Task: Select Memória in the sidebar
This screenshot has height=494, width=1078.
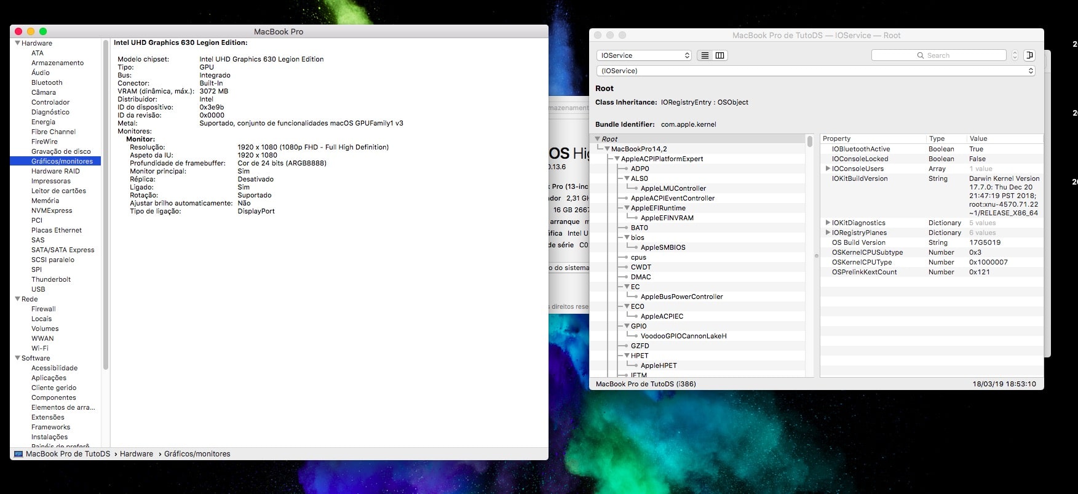Action: point(46,201)
